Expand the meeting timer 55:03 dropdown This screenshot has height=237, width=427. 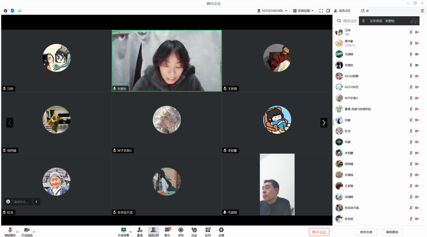tap(286, 10)
